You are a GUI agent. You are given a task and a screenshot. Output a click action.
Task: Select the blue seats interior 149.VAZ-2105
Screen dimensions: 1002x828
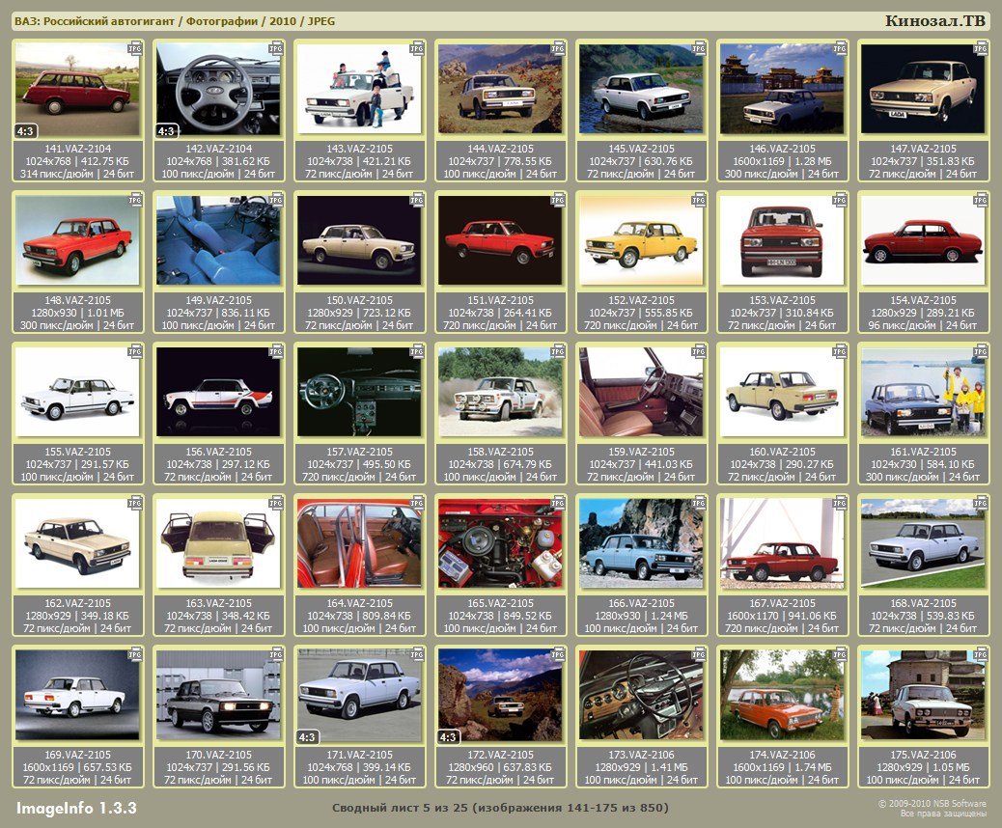coord(218,240)
